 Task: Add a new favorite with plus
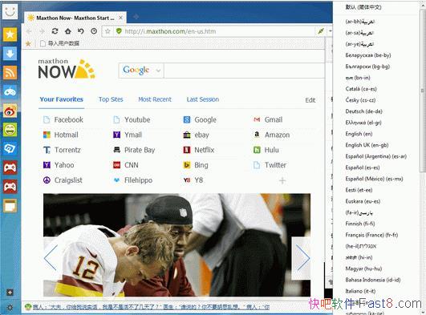tap(282, 180)
